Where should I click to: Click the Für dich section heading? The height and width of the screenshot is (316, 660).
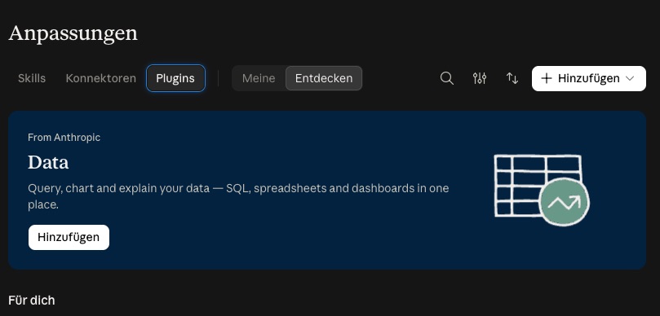32,301
